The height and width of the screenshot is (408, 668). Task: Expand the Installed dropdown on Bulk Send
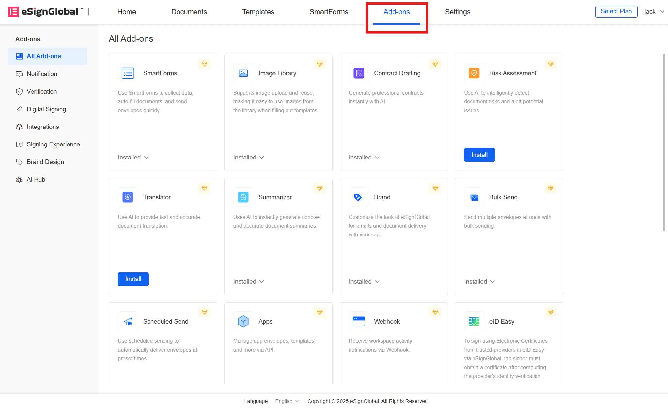(x=479, y=281)
